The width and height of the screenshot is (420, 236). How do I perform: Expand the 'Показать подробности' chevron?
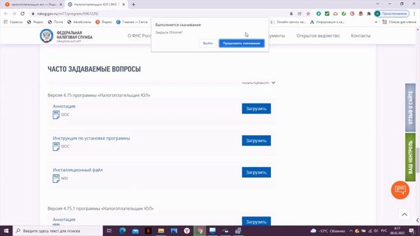point(273,83)
